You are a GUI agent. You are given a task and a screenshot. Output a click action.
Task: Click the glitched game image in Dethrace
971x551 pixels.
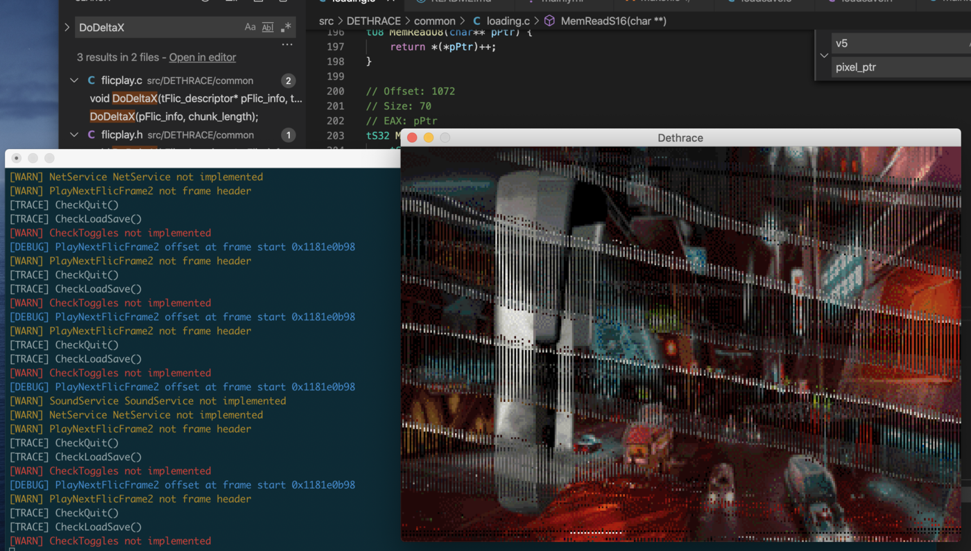pos(681,344)
